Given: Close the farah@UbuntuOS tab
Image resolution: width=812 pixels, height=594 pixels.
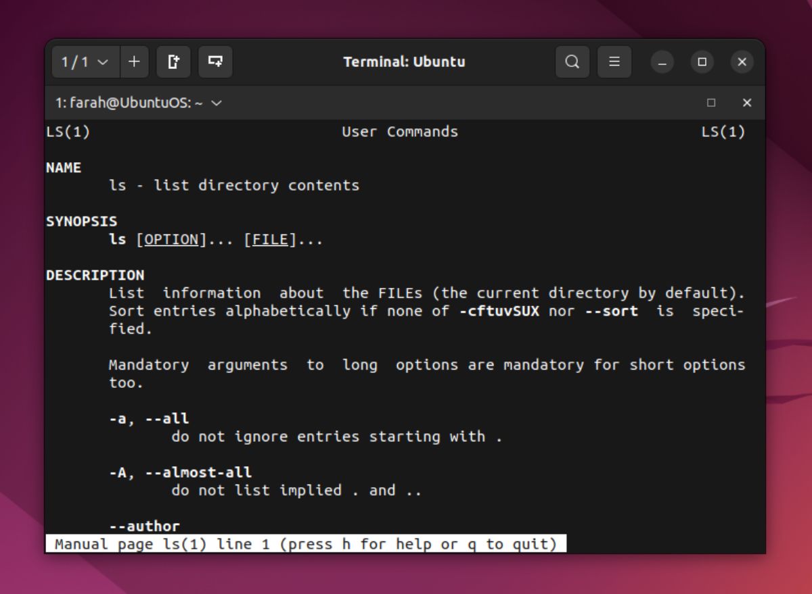Looking at the screenshot, I should 747,103.
